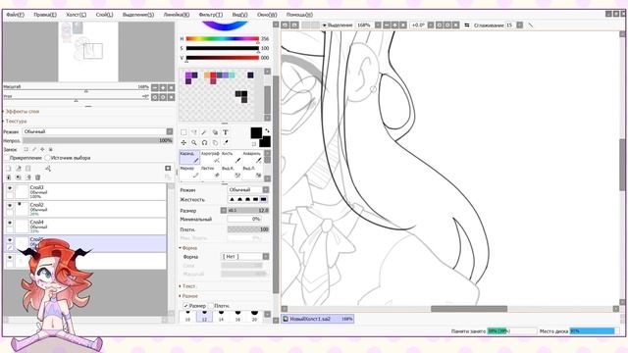The width and height of the screenshot is (628, 353).
Task: Open the Вид menu
Action: 239,15
